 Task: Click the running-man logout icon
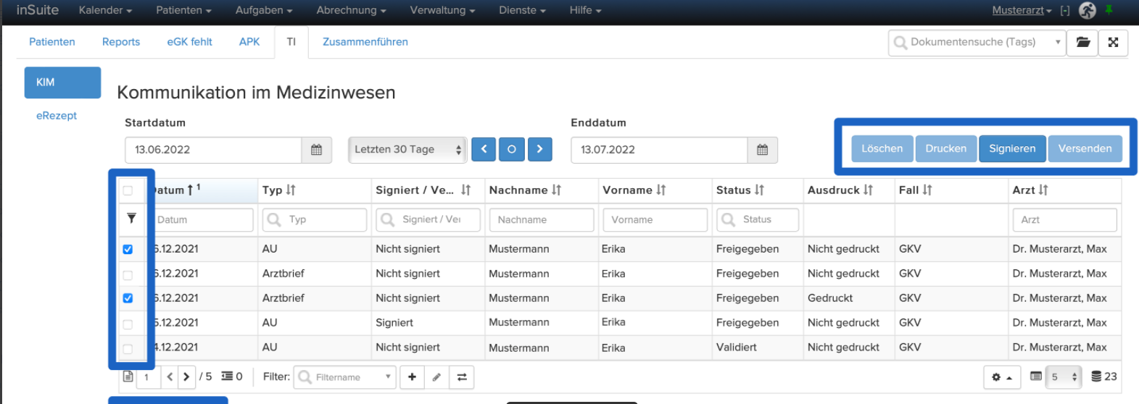[1088, 10]
